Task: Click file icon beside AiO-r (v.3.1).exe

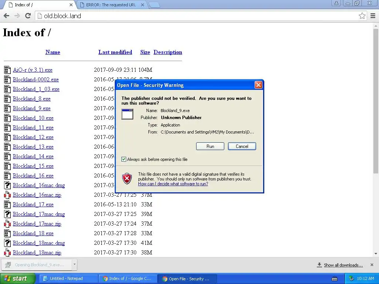Action: pos(7,70)
